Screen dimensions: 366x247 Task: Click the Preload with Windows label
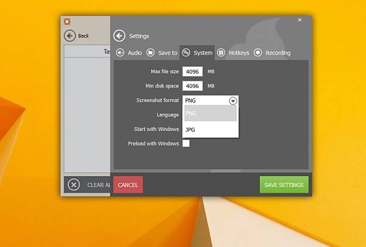[x=153, y=144]
